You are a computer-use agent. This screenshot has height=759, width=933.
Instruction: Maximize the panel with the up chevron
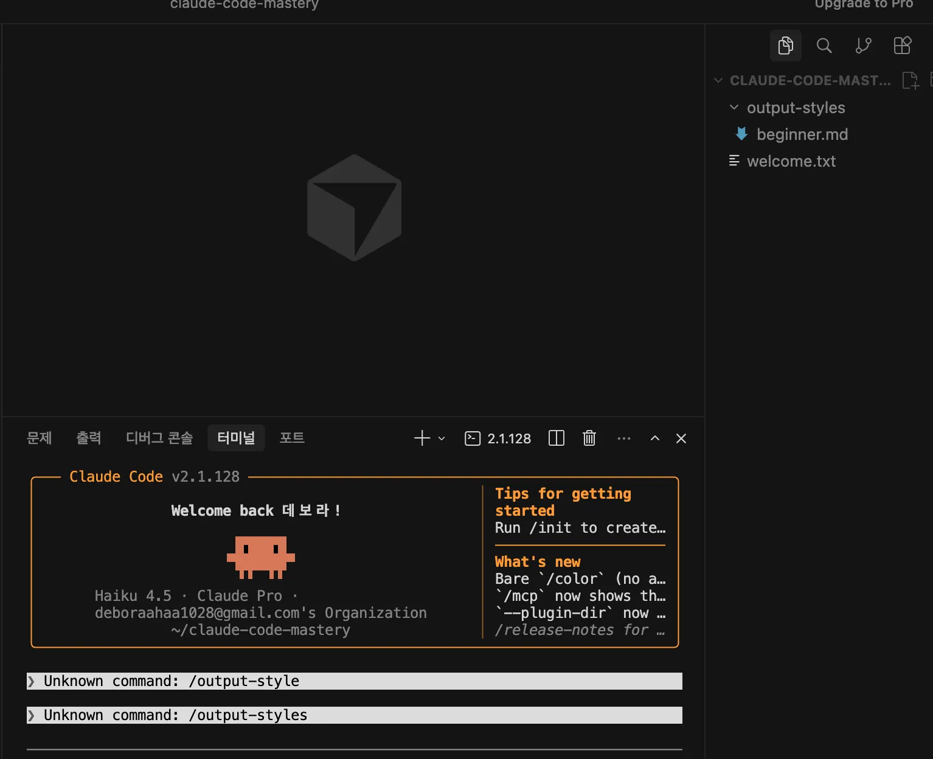point(655,438)
